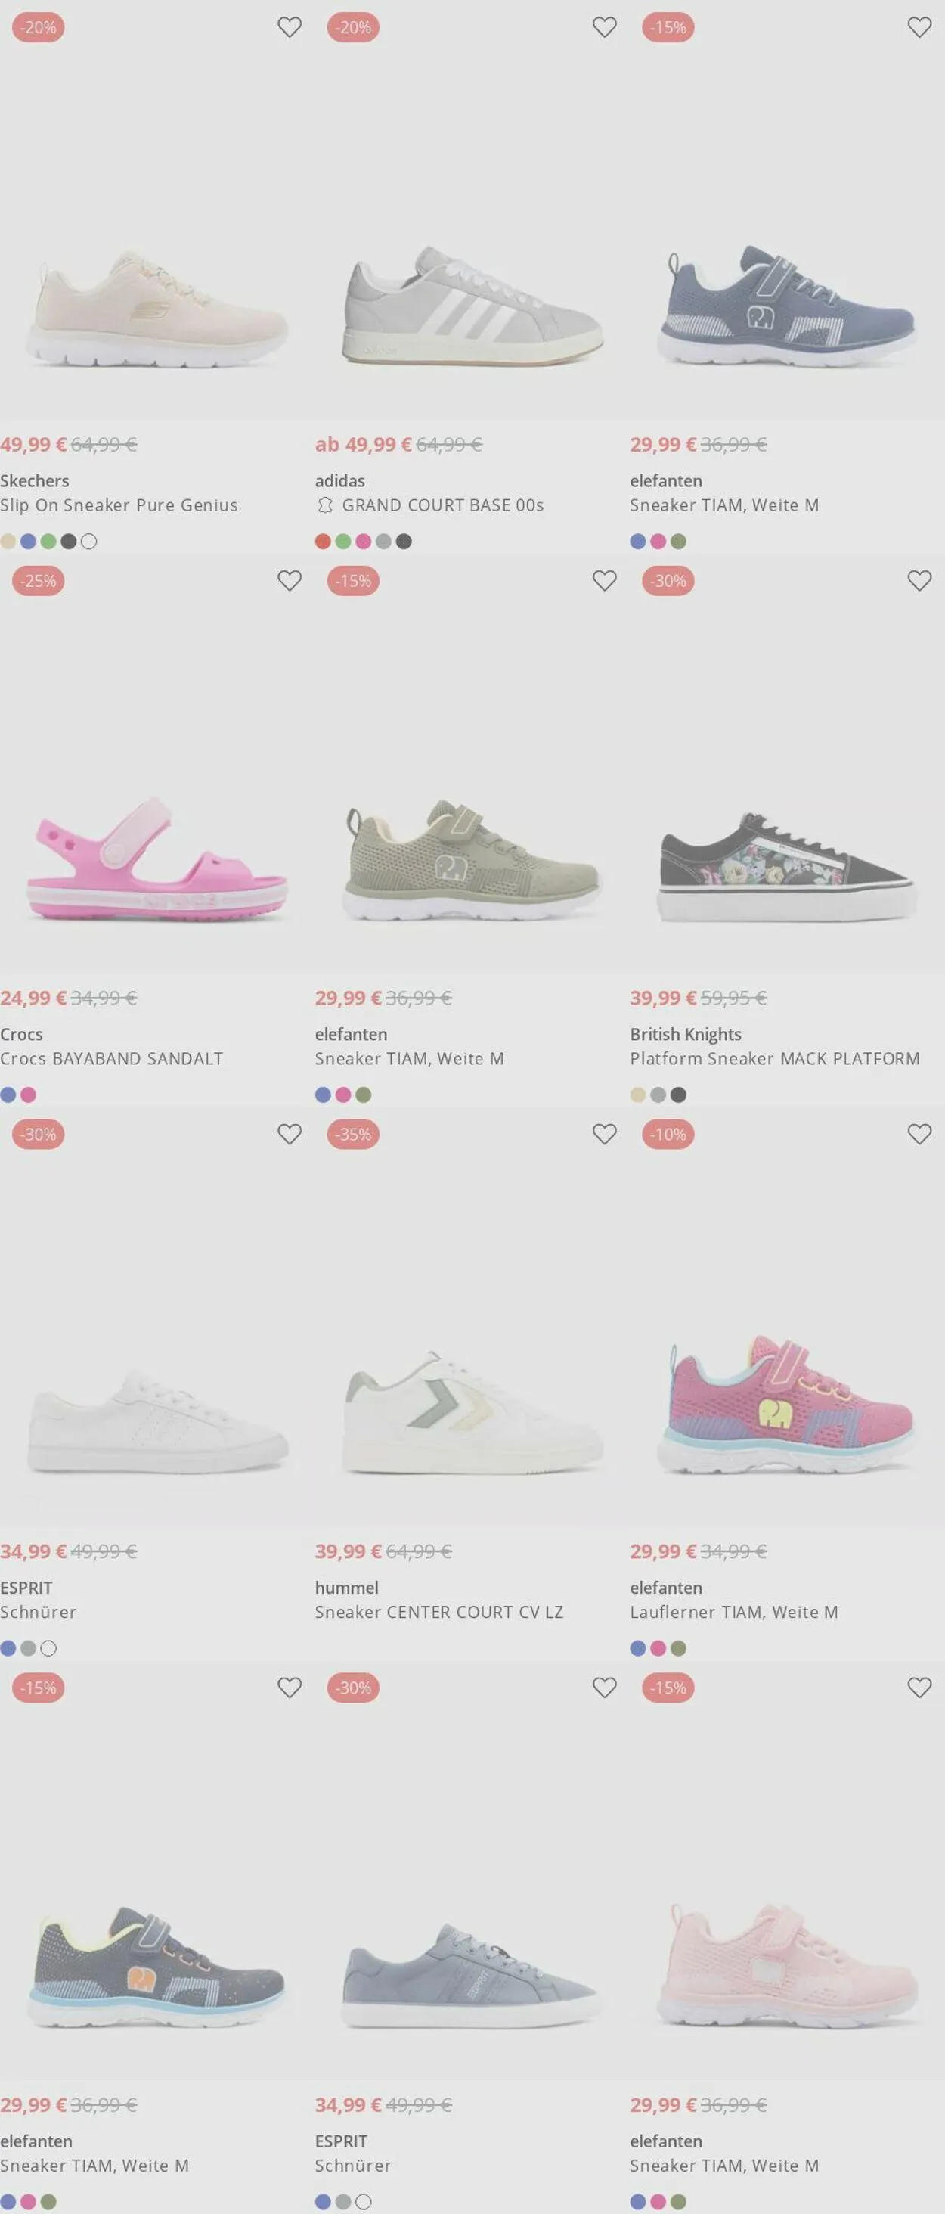Open GRAND COURT BASE 00s product link
This screenshot has height=2214, width=945.
click(442, 505)
